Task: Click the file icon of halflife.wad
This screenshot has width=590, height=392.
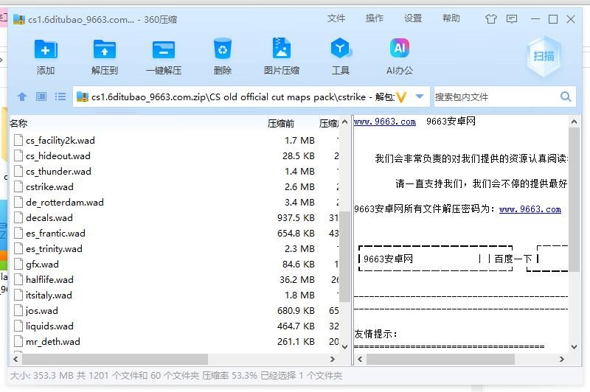Action: point(18,279)
